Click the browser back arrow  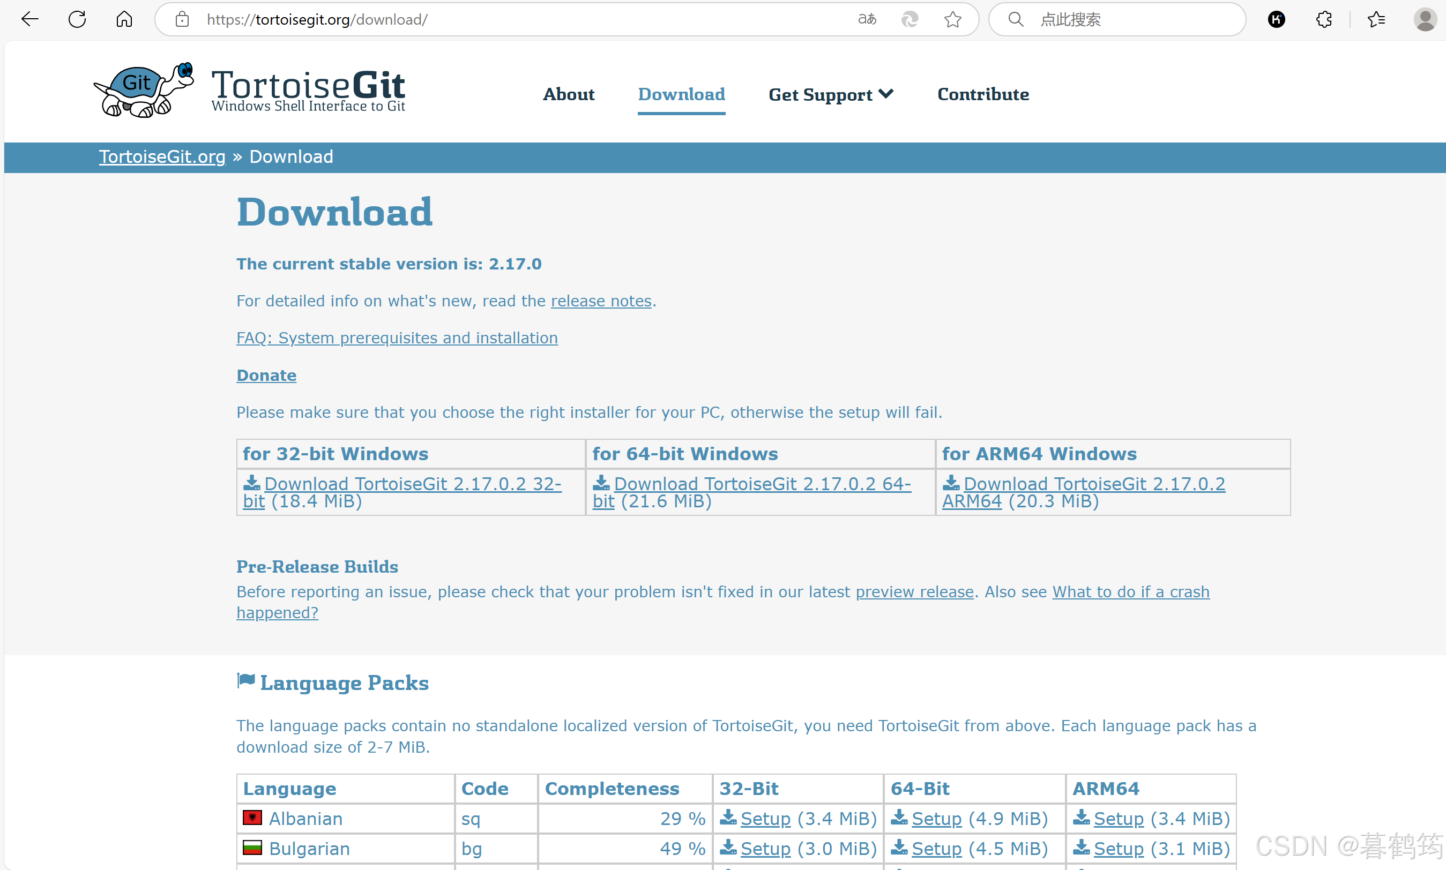(29, 19)
